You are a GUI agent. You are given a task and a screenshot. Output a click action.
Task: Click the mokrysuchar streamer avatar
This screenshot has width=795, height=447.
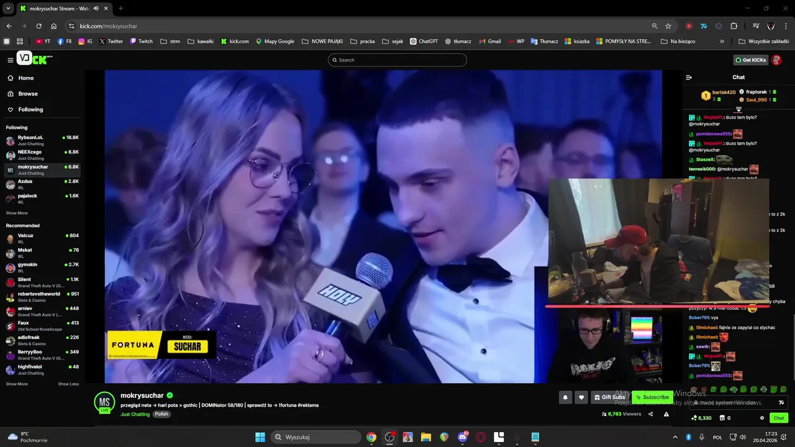[104, 402]
